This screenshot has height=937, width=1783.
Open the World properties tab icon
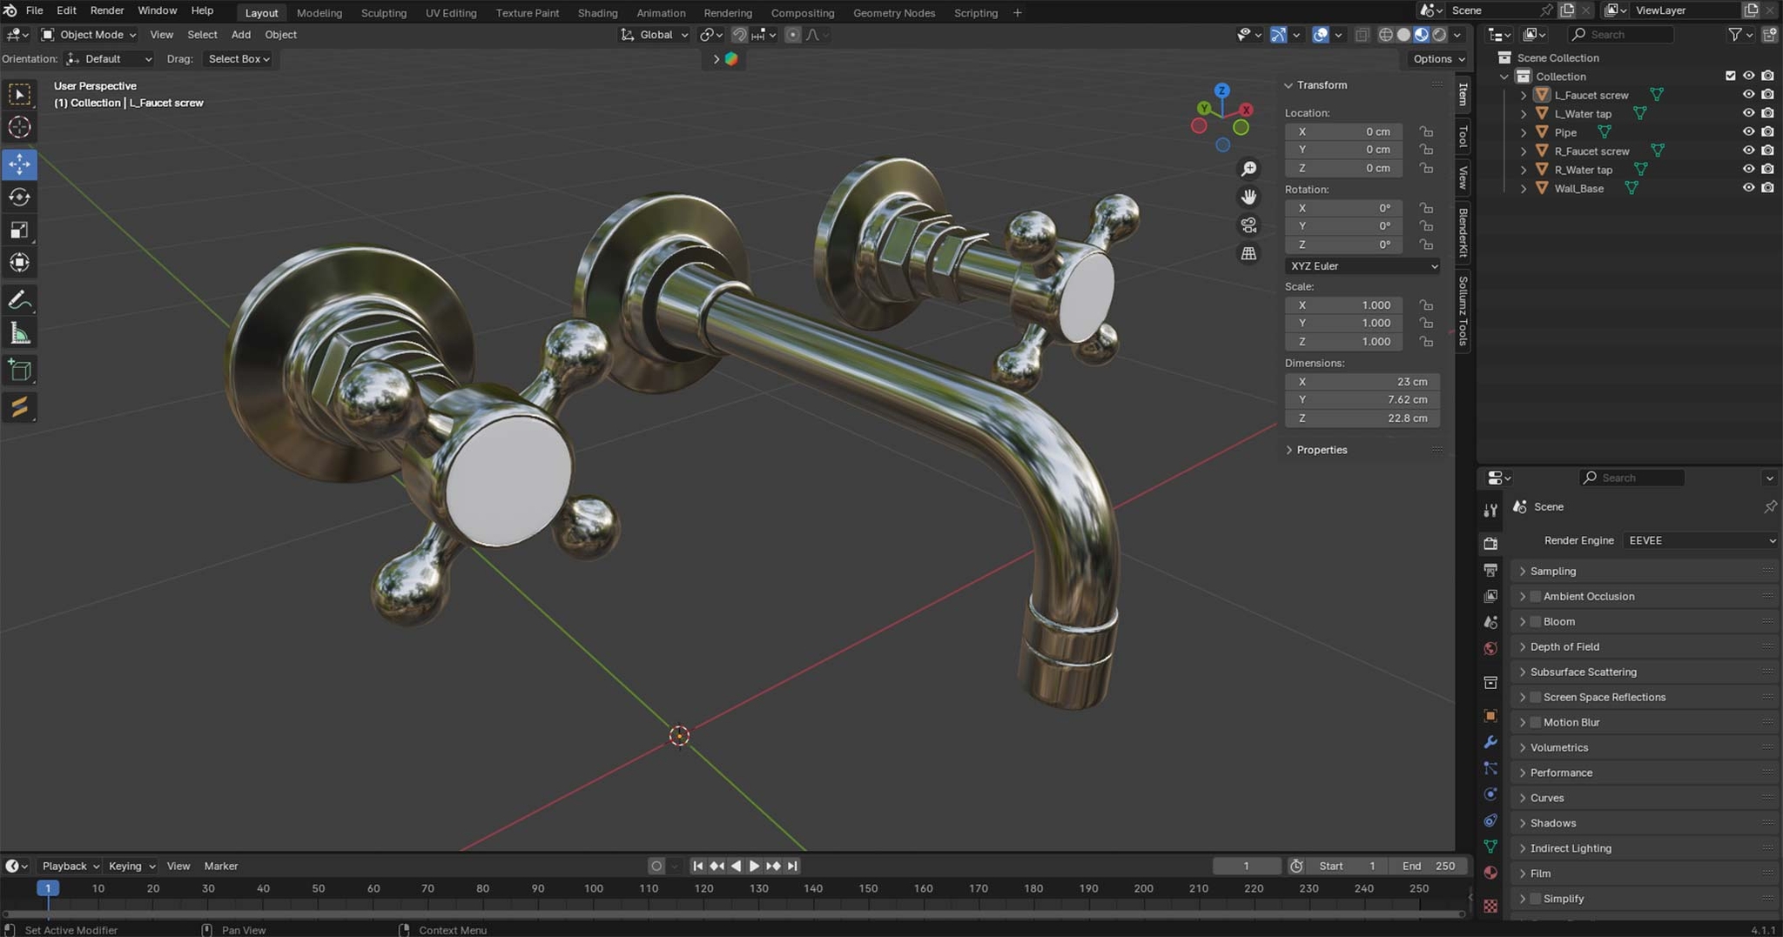click(1490, 648)
